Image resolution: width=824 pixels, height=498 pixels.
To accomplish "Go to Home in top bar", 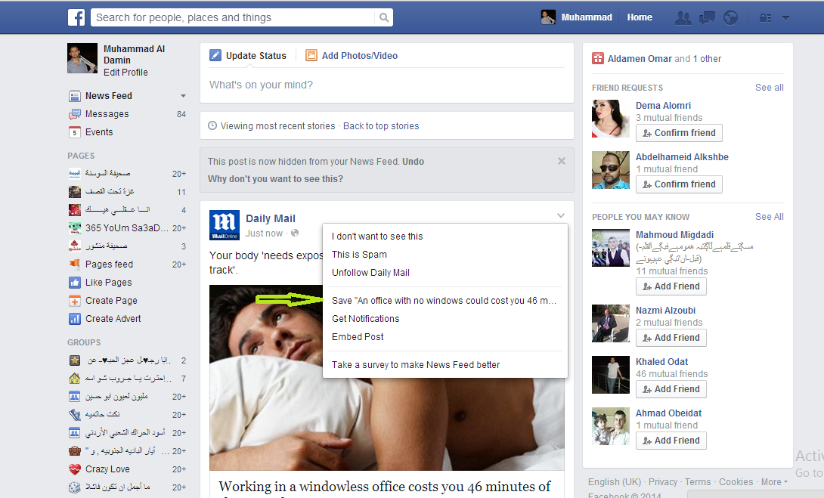I will point(640,17).
